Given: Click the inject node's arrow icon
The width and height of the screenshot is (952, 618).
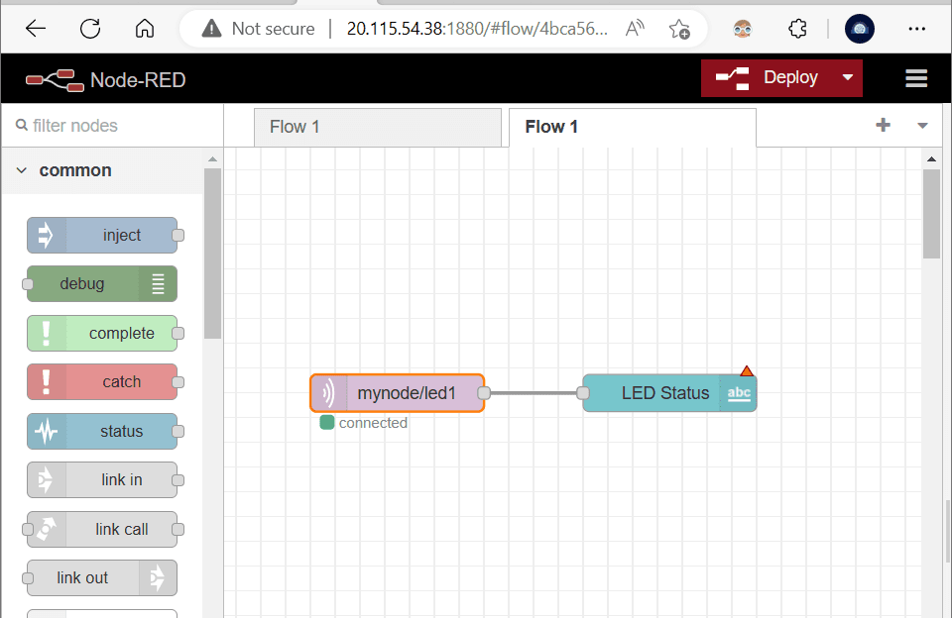Looking at the screenshot, I should click(47, 236).
